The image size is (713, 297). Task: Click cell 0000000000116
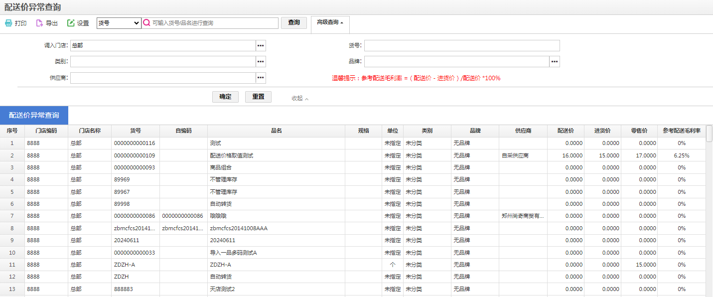135,144
